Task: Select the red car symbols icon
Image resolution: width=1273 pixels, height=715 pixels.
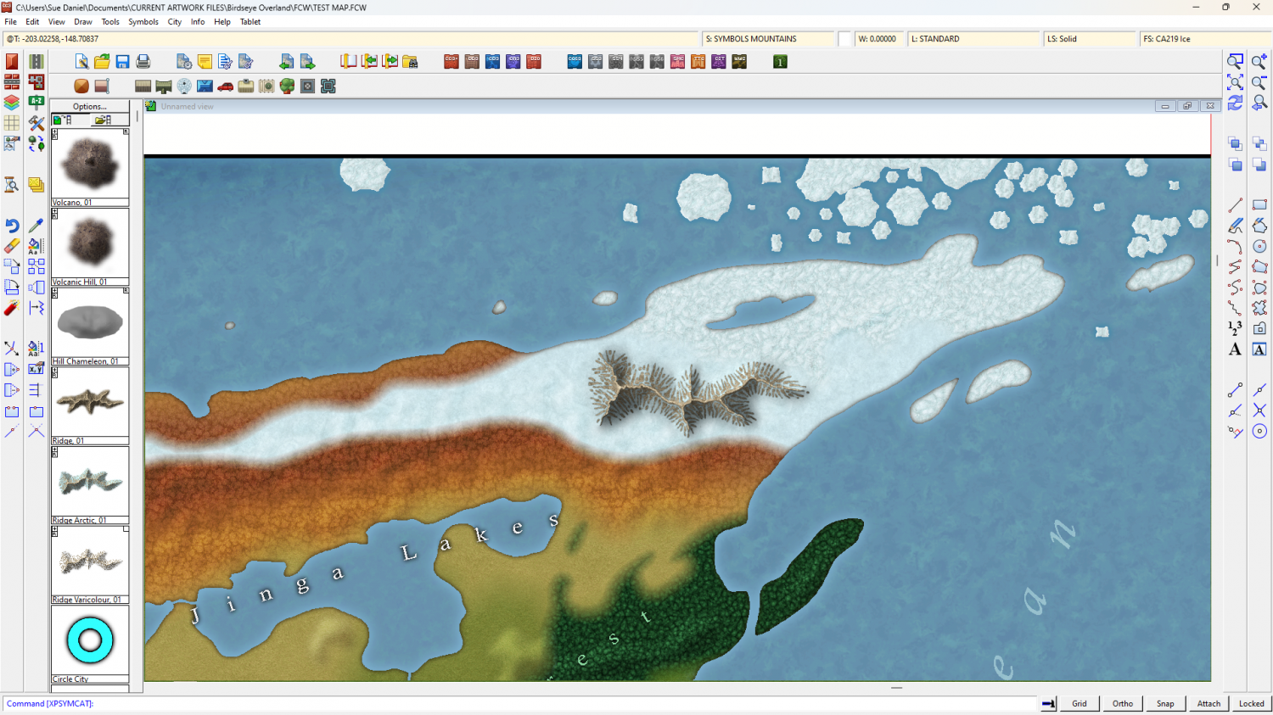Action: point(225,86)
